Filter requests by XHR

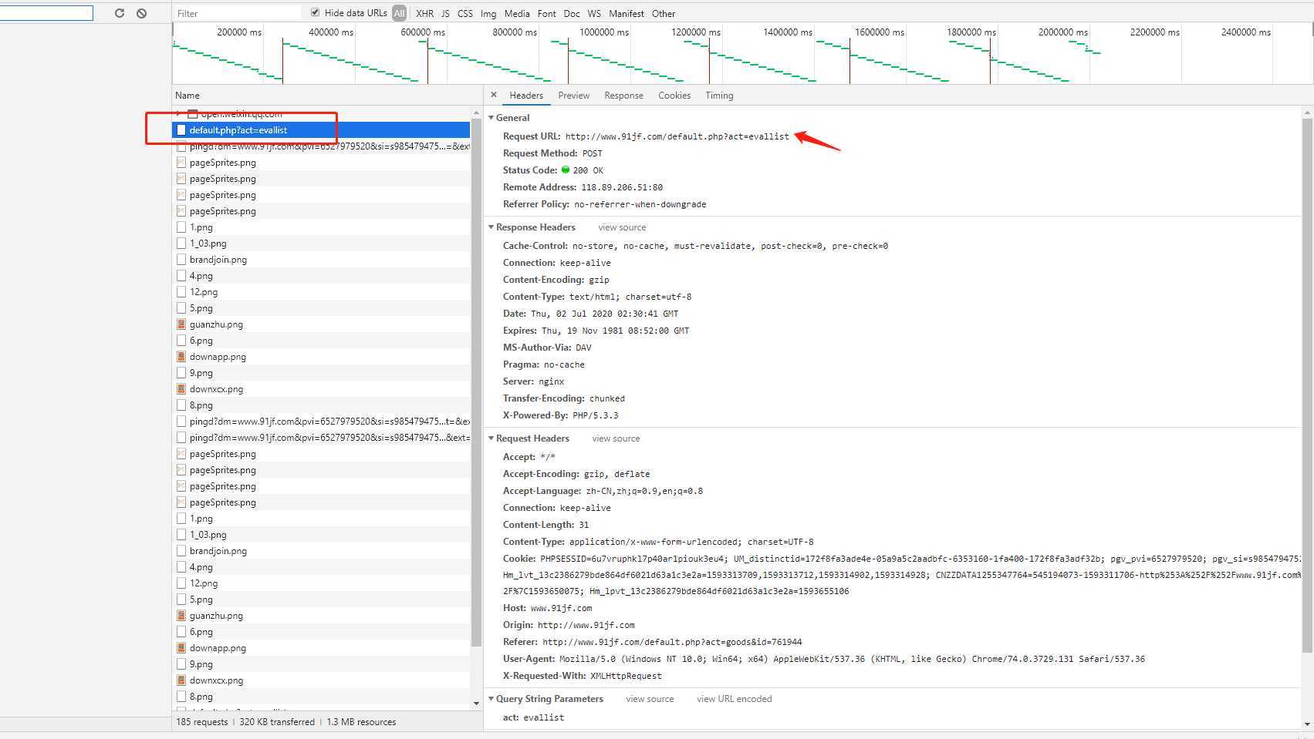click(x=424, y=13)
